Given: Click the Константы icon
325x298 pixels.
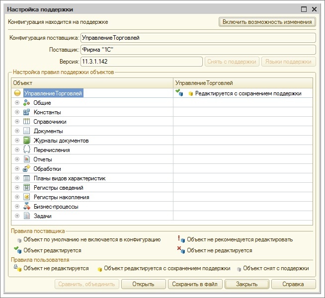Looking at the screenshot, I should click(x=26, y=112).
